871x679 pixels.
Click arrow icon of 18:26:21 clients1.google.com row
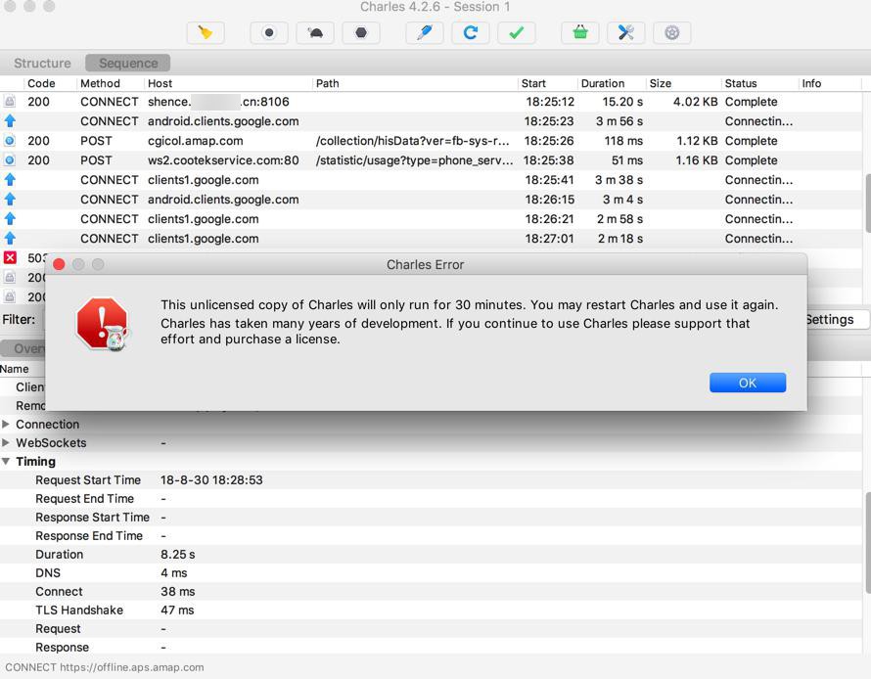[x=10, y=219]
